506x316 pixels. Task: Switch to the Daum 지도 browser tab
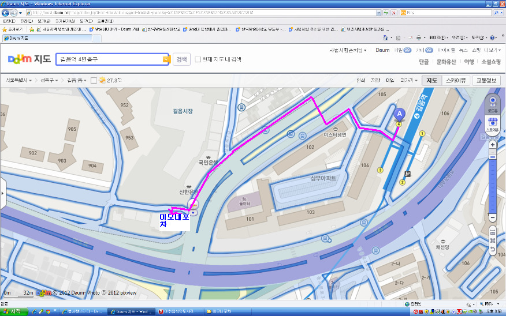tap(47, 38)
